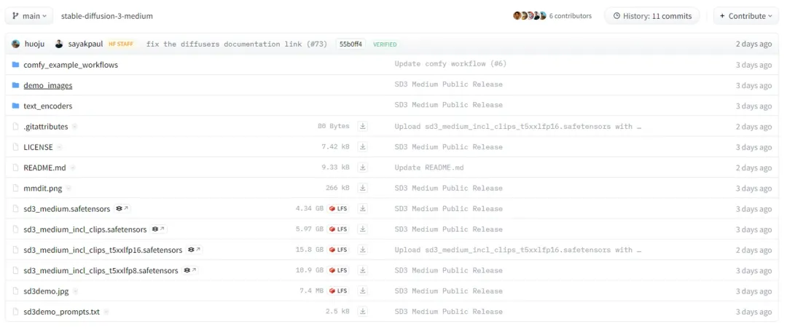Click stable-diffusion-3-medium breadcrumb
787x335 pixels.
107,16
